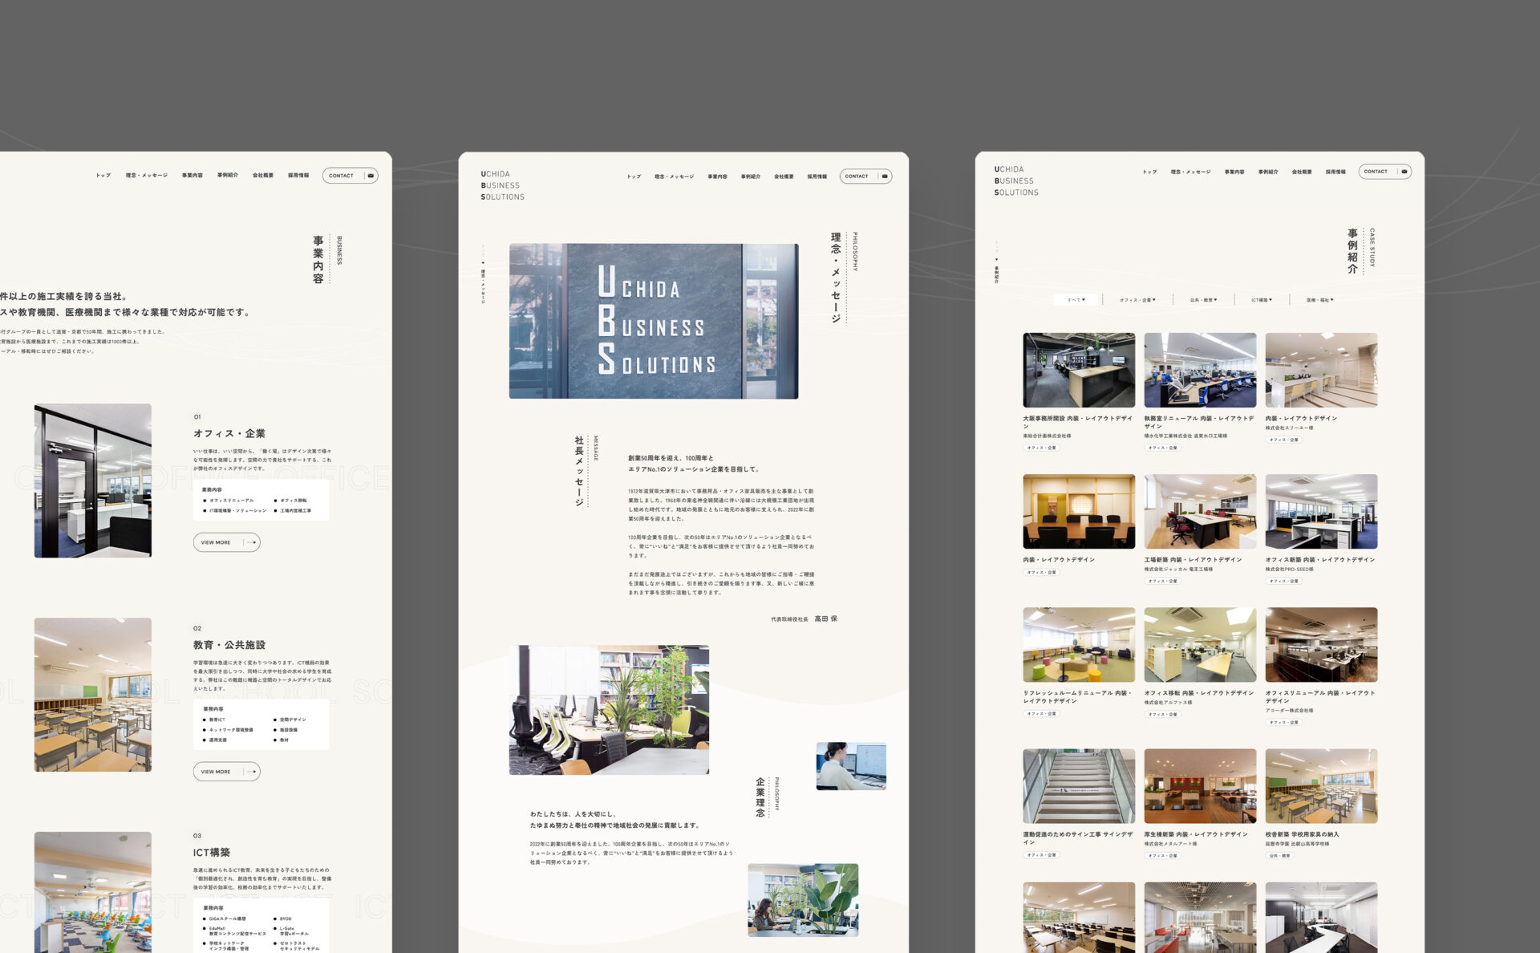The height and width of the screenshot is (953, 1540).
Task: Select 理念・メッセージ in business page navigation
Action: point(147,176)
